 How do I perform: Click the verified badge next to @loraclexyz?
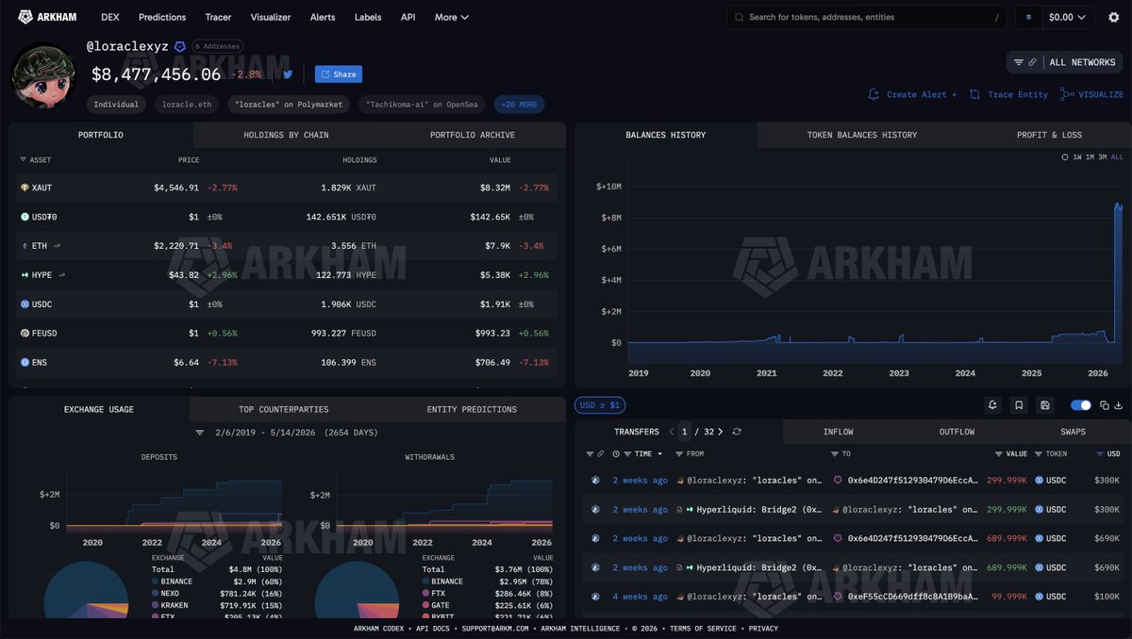(180, 46)
